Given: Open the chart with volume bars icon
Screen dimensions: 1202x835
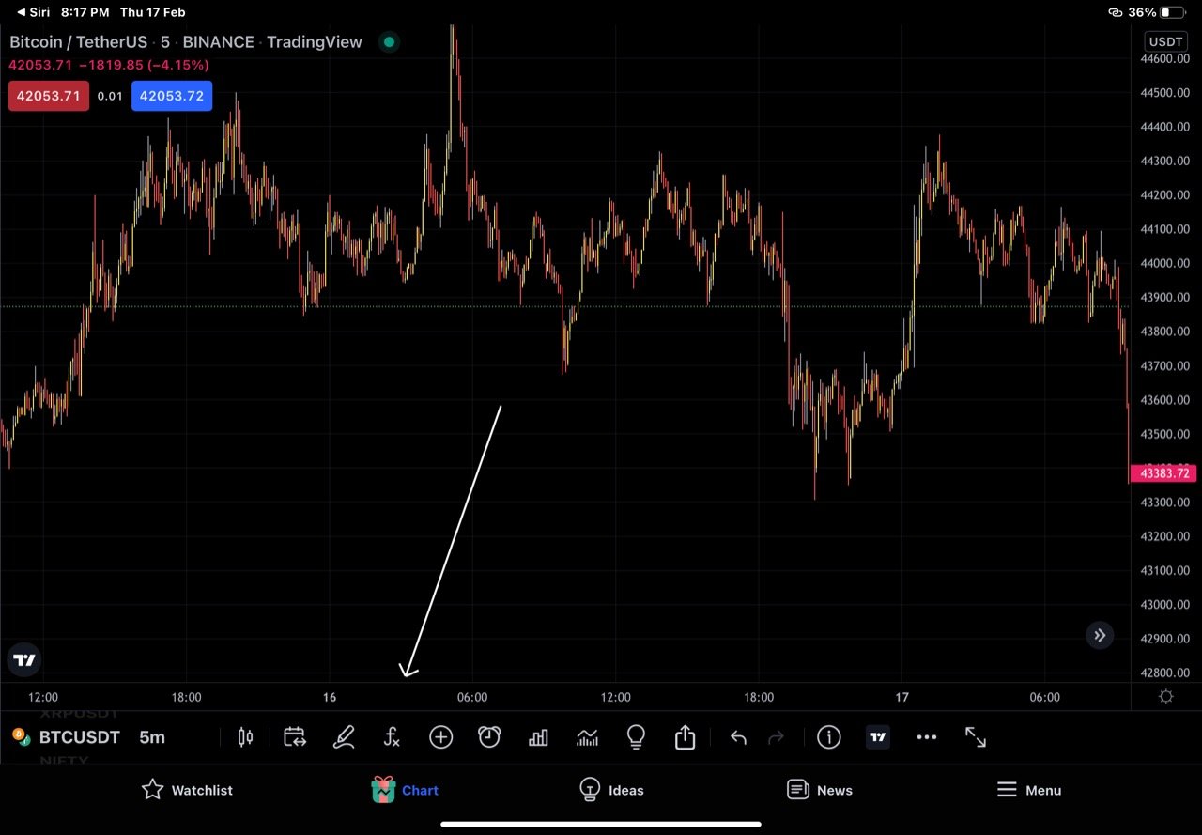Looking at the screenshot, I should point(587,737).
